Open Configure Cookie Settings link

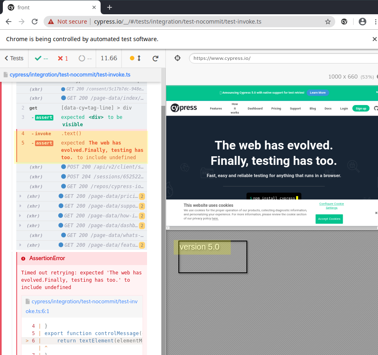point(332,206)
